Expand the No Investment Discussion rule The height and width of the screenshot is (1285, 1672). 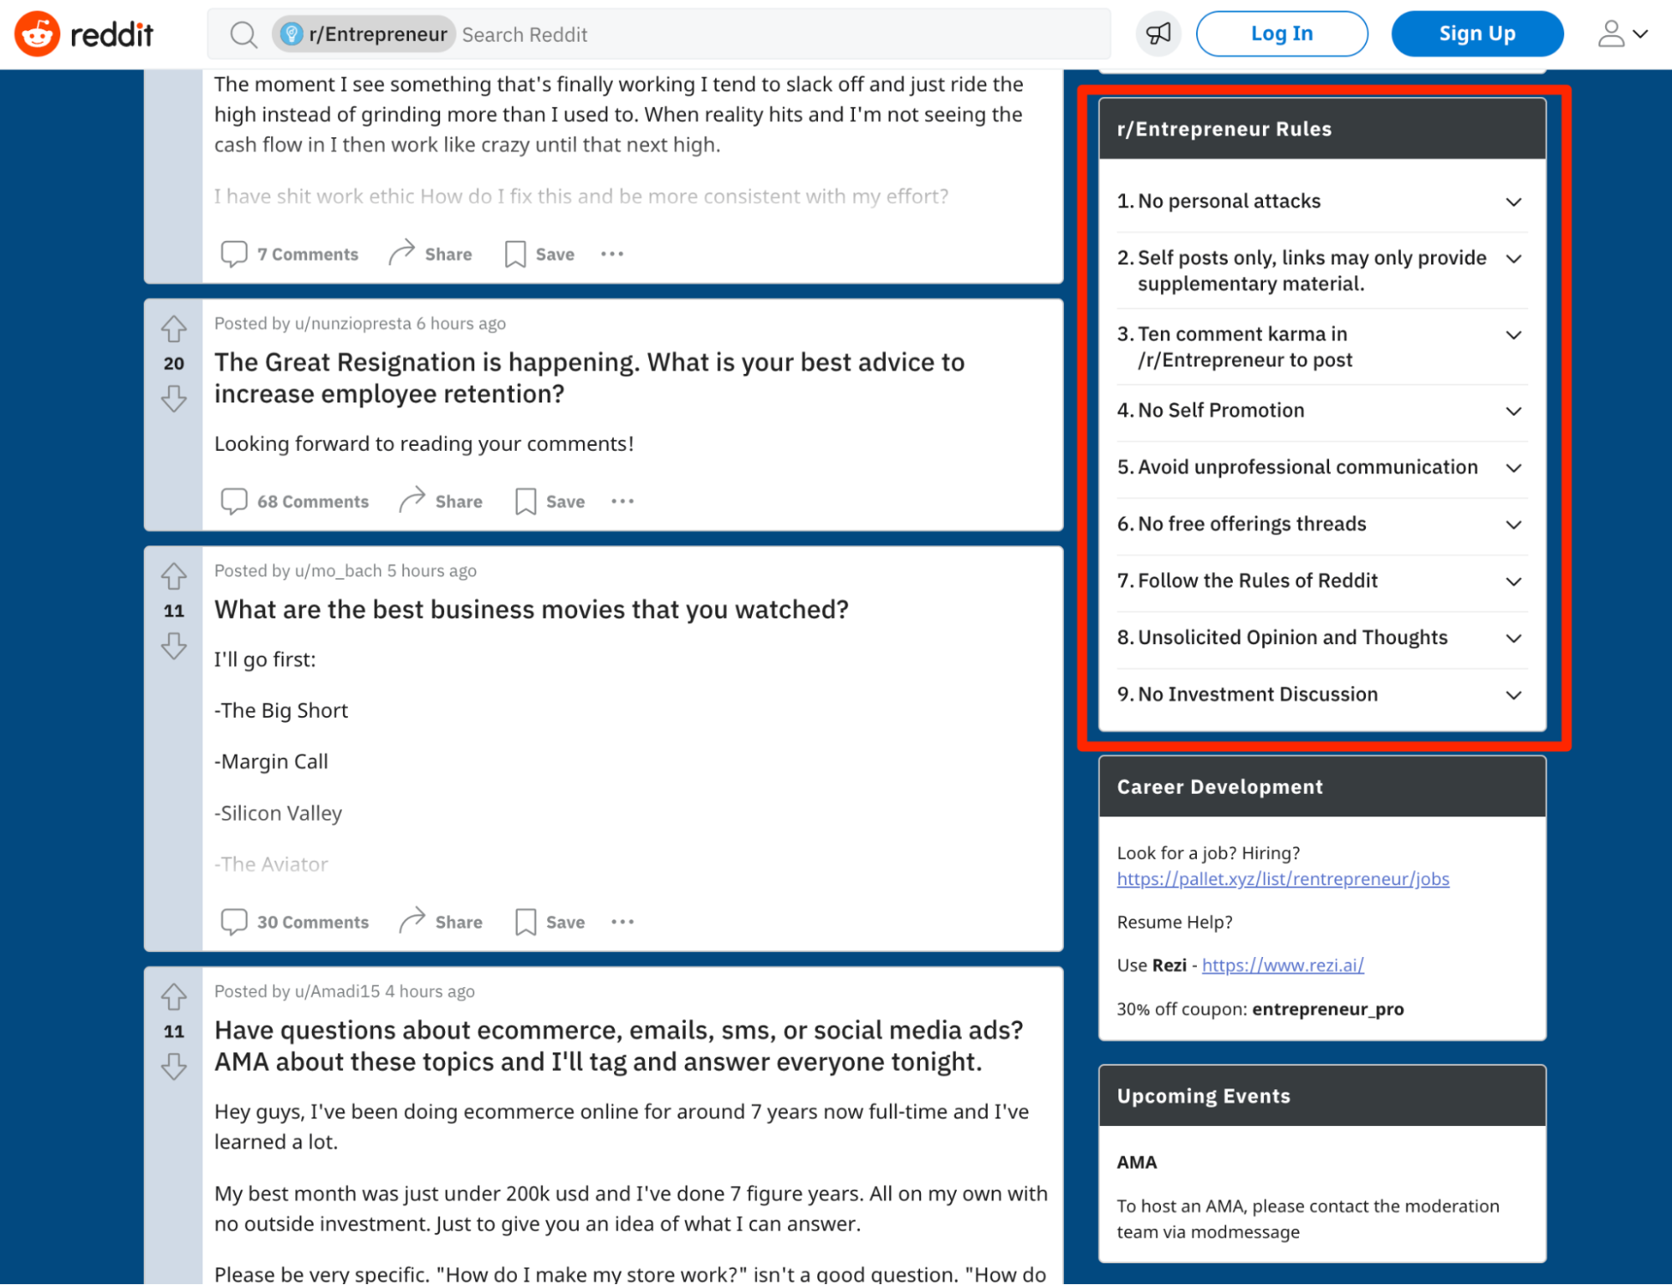(1513, 694)
